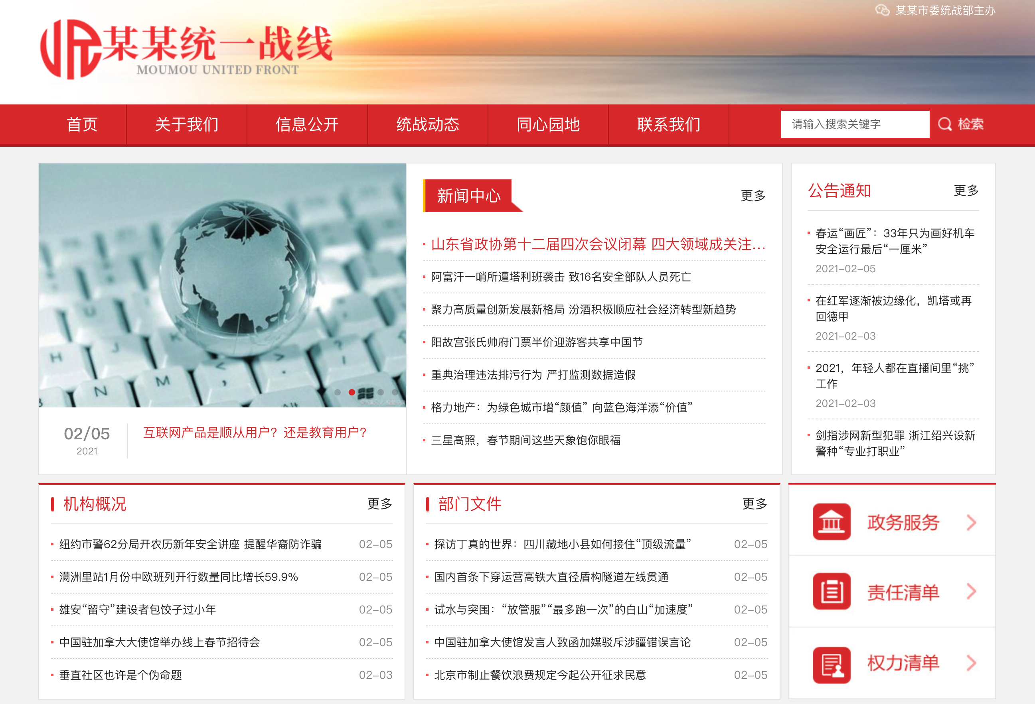The width and height of the screenshot is (1035, 704).
Task: Open the 权力清单 person document icon
Action: (832, 665)
